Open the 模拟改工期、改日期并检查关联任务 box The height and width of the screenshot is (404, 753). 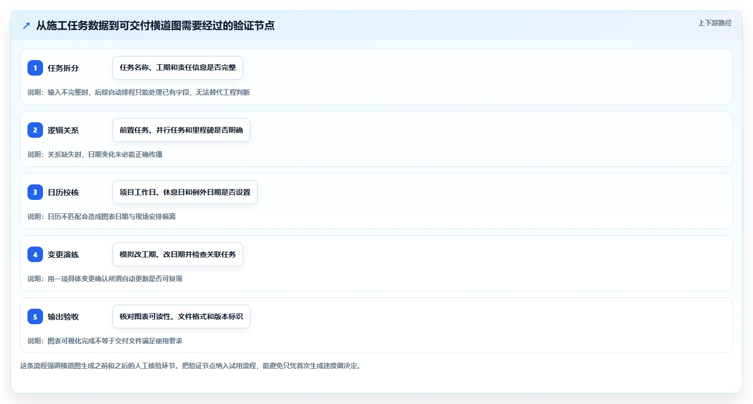click(178, 254)
